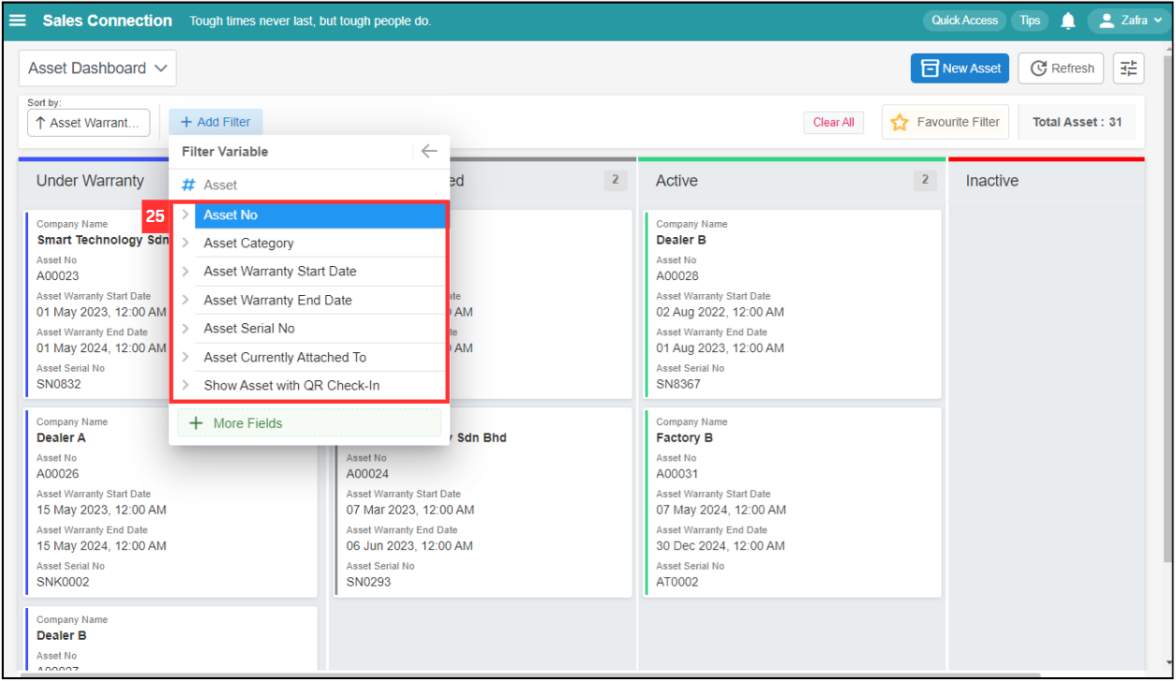This screenshot has height=681, width=1176.
Task: Expand chevron beside Show Asset with QR Check-In
Action: (x=185, y=385)
